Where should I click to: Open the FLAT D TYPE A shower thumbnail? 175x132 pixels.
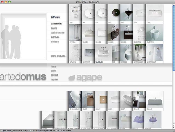(61, 119)
